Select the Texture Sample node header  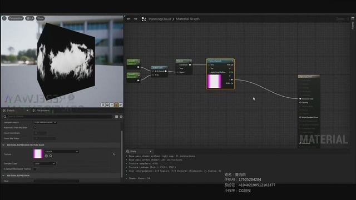click(220, 61)
